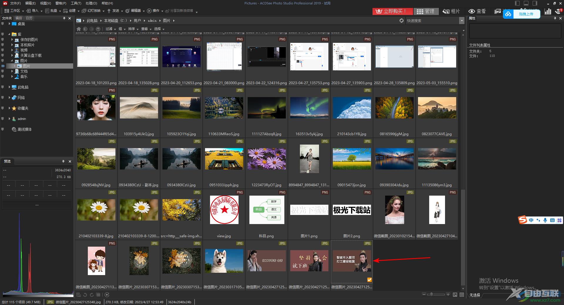Toggle Sogou Chinese/English input mode

pyautogui.click(x=531, y=220)
